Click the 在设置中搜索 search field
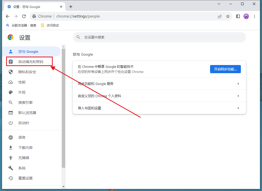 pyautogui.click(x=159, y=37)
